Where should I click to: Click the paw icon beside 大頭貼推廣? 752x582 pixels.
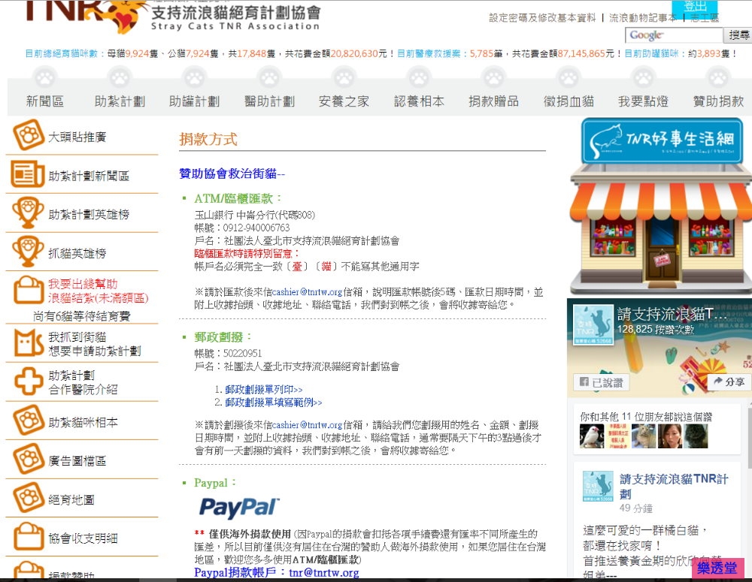coord(29,136)
